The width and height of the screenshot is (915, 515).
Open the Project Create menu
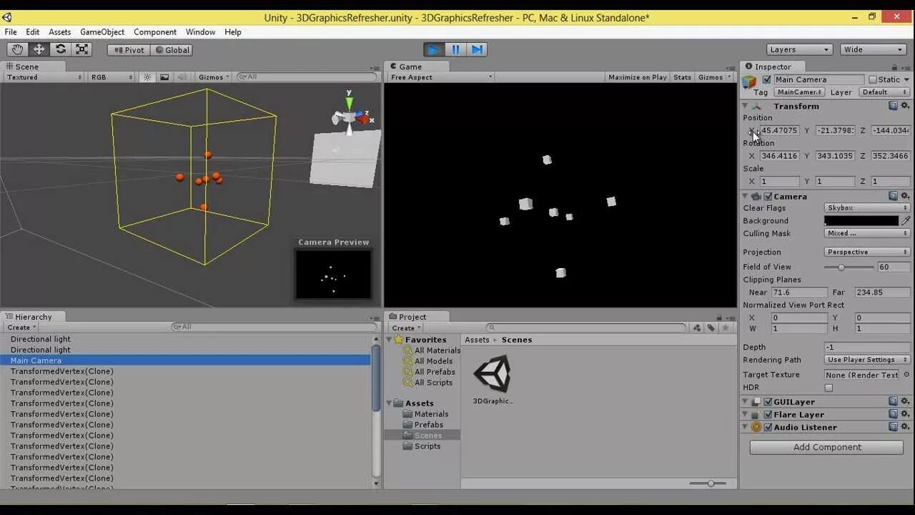[405, 328]
